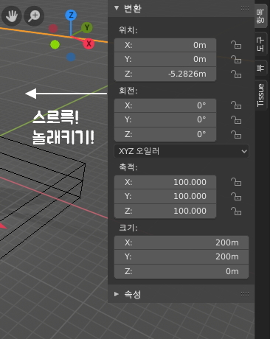Switch to the 도구 sidebar tab
The width and height of the screenshot is (270, 339).
(261, 44)
